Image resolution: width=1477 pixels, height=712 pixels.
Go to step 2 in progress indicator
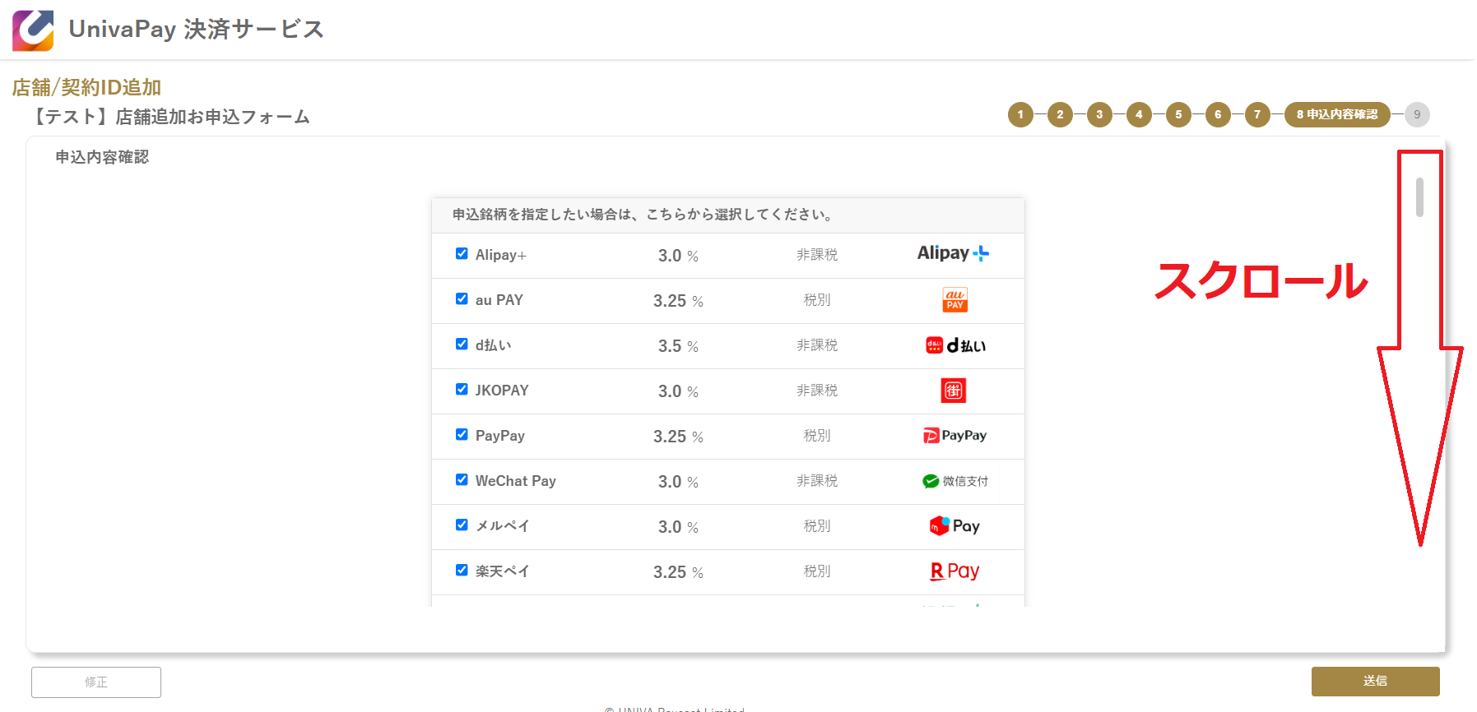[1060, 114]
